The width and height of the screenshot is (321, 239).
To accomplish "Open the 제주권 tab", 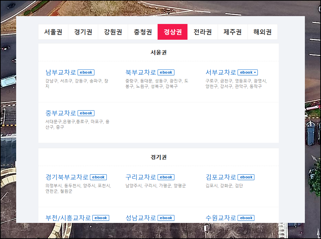I will coord(232,32).
